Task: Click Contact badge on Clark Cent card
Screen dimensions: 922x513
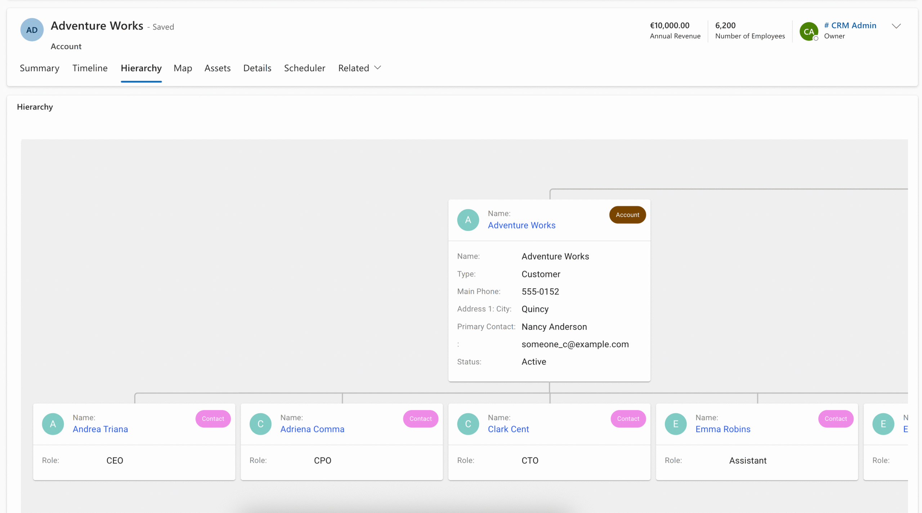Action: tap(628, 419)
